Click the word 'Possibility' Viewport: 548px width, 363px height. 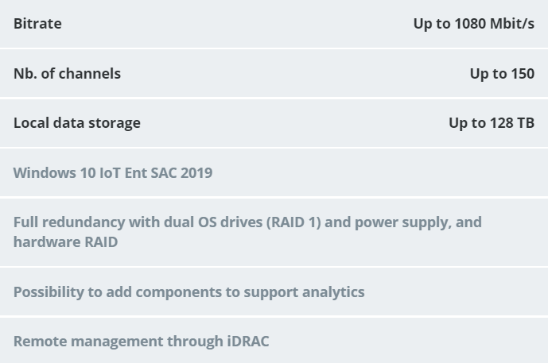(x=49, y=292)
